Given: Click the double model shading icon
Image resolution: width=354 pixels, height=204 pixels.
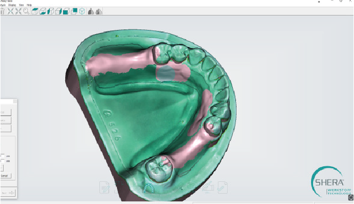Looking at the screenshot, I should coord(99,11).
